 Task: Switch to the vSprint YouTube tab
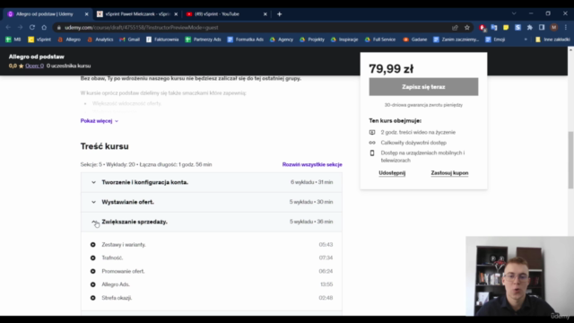click(x=226, y=14)
